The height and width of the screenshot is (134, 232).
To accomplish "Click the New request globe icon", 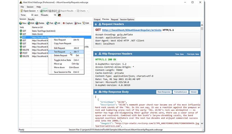I will click(21, 23).
